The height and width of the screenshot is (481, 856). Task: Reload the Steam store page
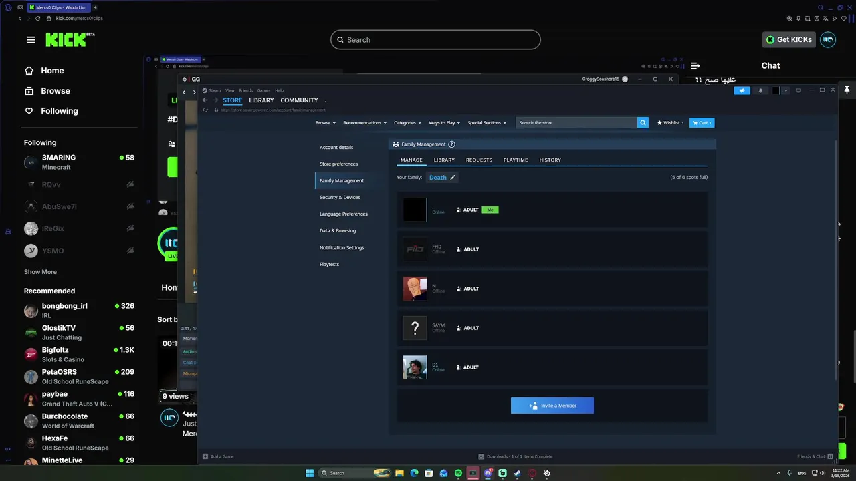(205, 110)
